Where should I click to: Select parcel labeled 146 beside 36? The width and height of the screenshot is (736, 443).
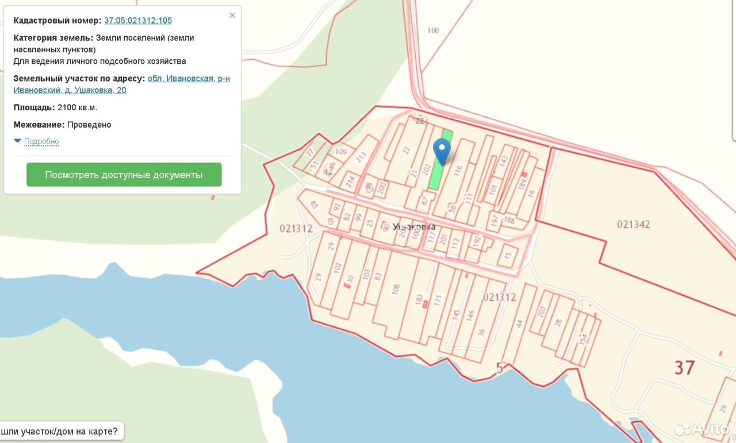pyautogui.click(x=470, y=315)
